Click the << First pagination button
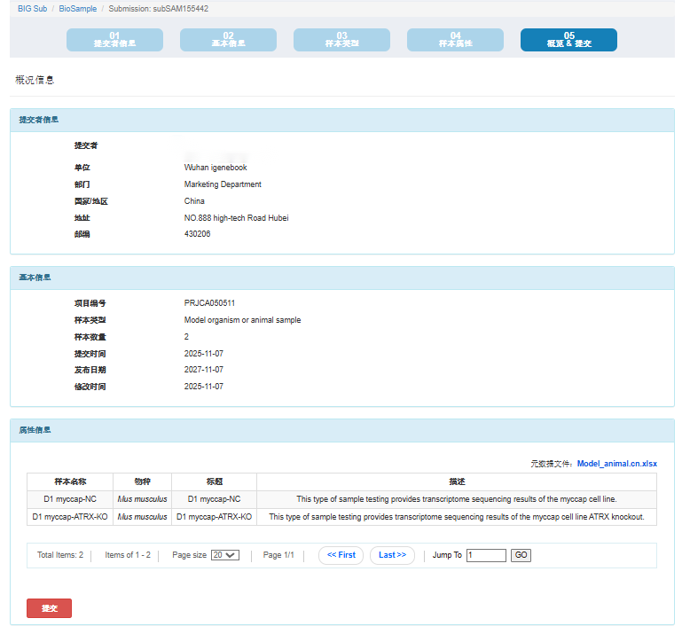Viewport: 682px width, 634px height. point(341,555)
